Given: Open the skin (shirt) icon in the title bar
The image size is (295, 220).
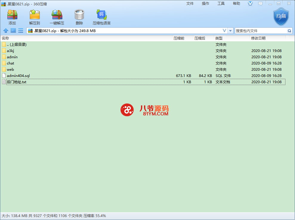Looking at the screenshot, I should (250, 3).
